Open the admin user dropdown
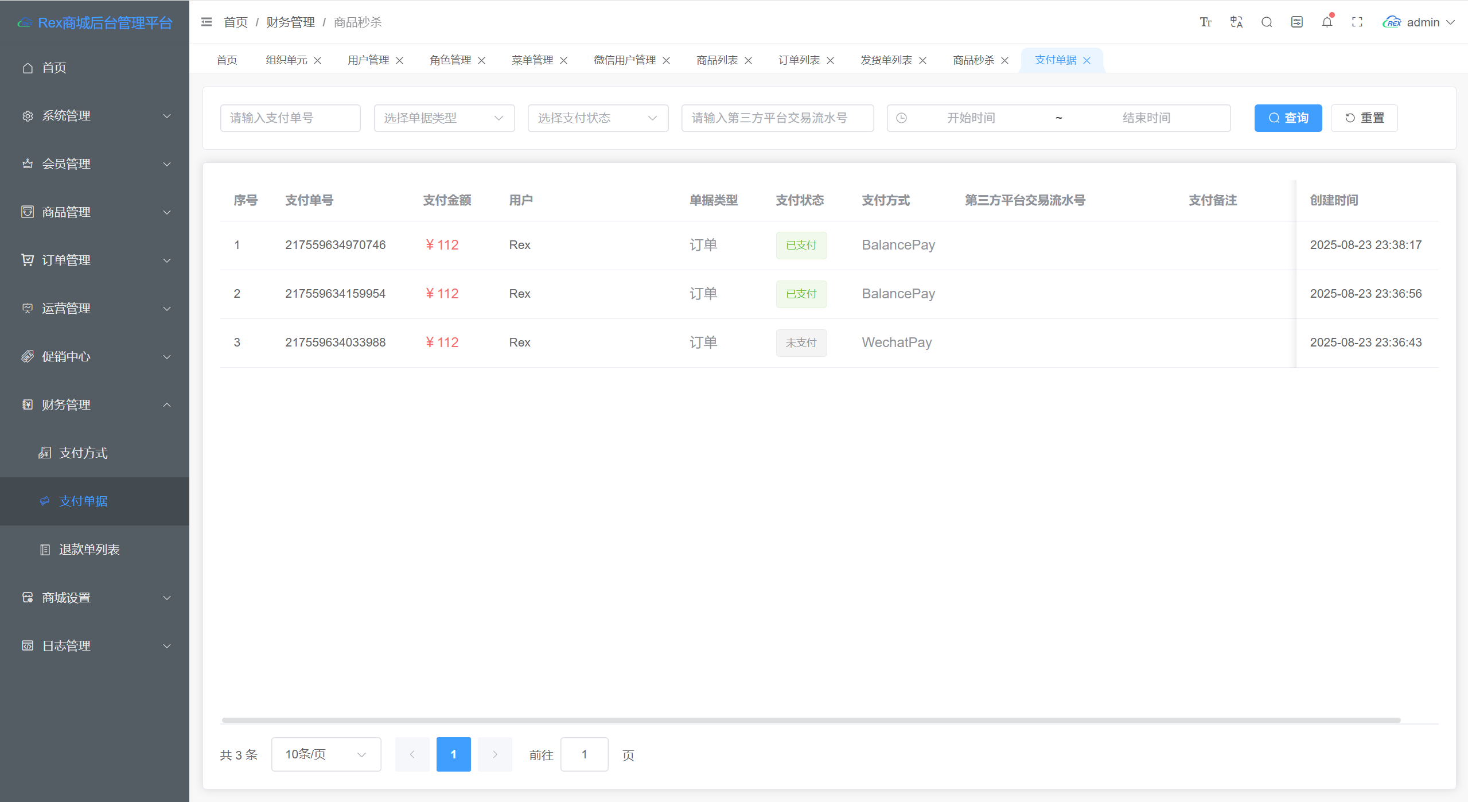This screenshot has width=1468, height=802. tap(1431, 22)
